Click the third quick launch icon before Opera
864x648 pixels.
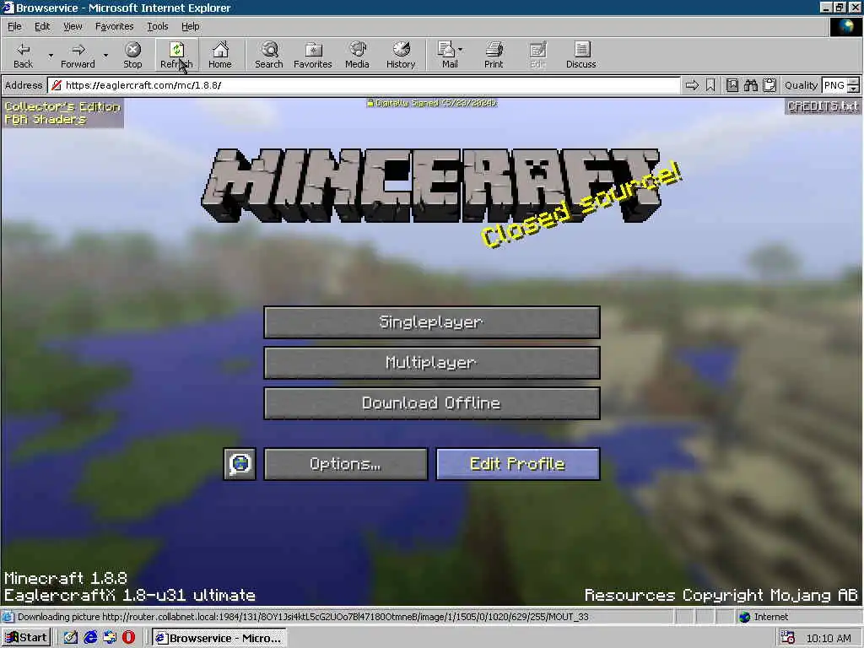pos(109,638)
